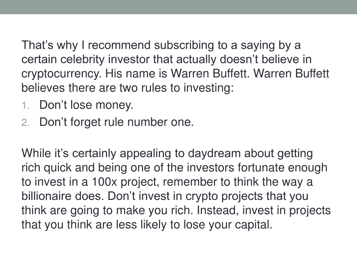Click the list number "2." marker

point(25,123)
